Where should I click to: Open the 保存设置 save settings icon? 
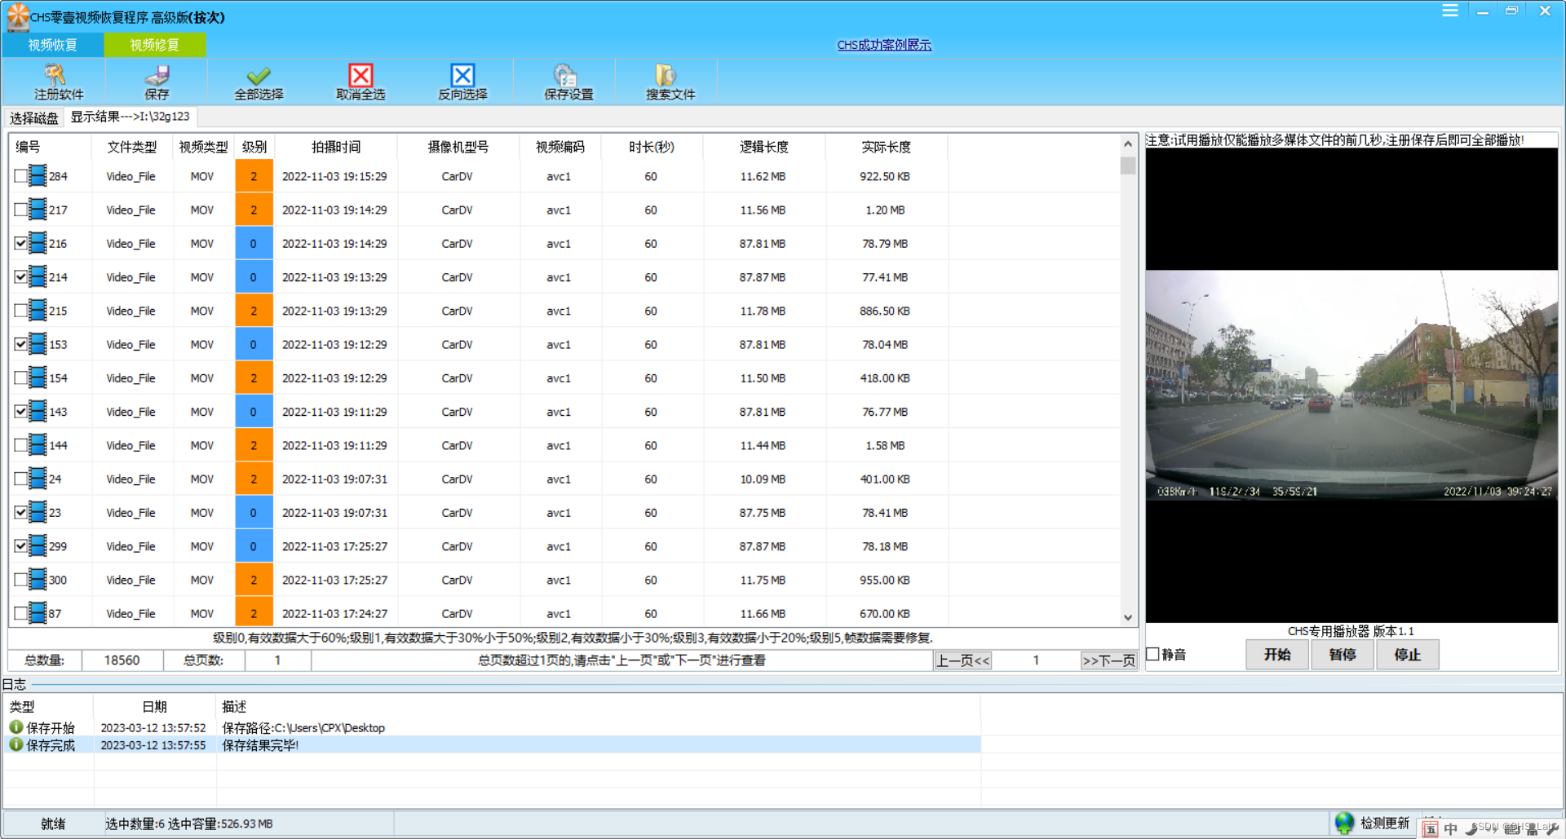coord(564,75)
